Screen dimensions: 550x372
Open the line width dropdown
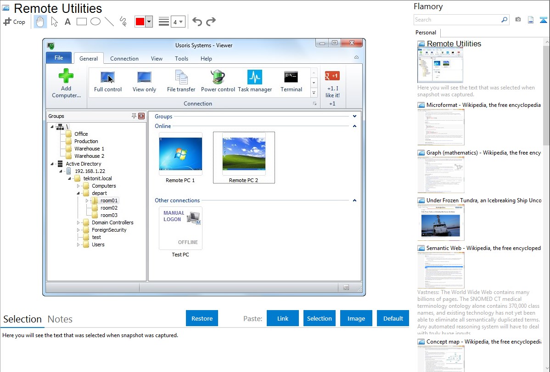click(x=178, y=22)
